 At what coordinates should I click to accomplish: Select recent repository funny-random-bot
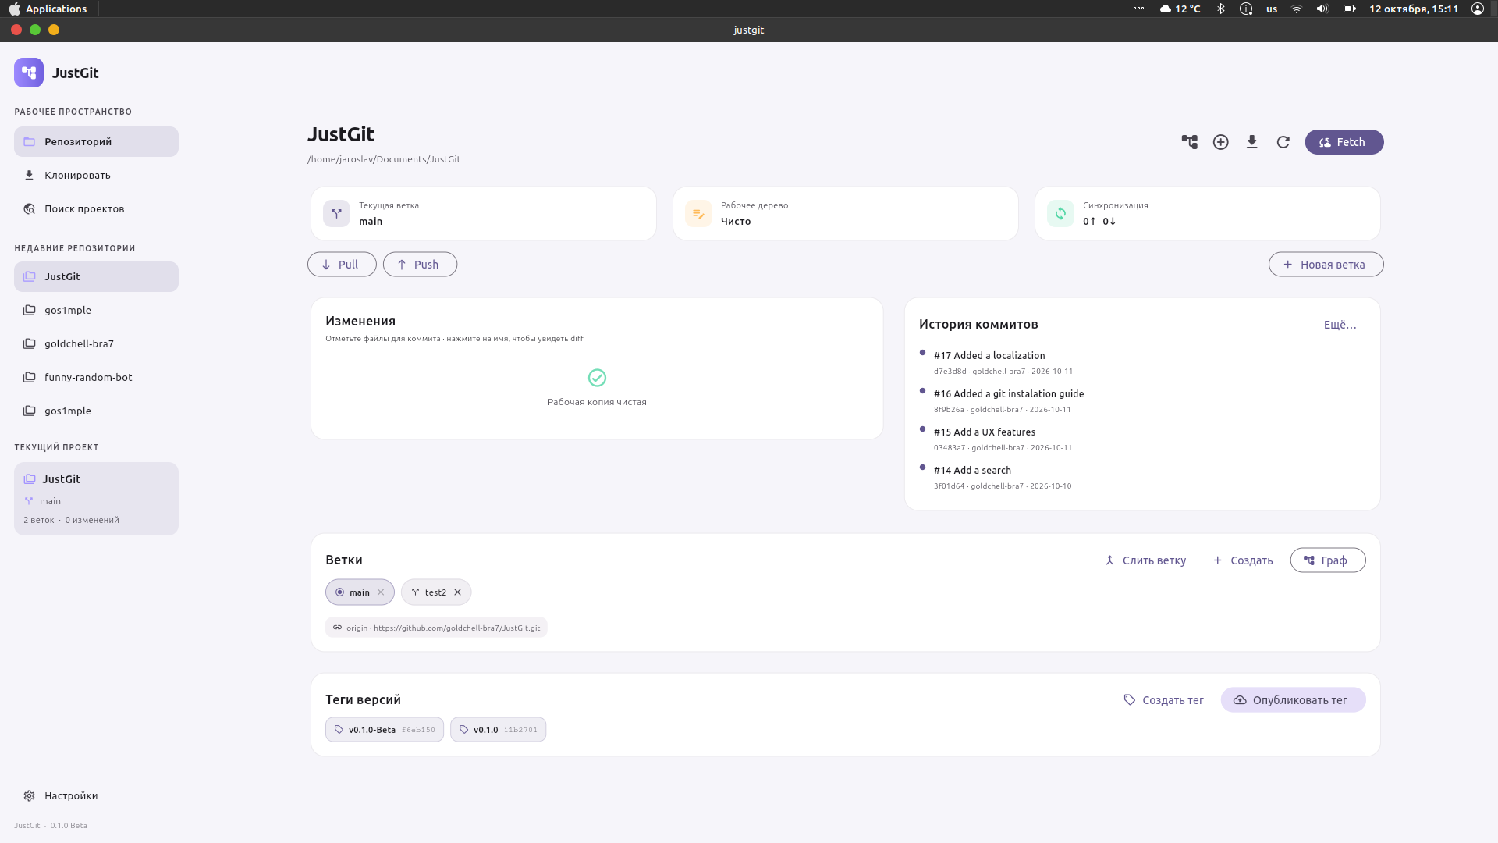click(96, 378)
